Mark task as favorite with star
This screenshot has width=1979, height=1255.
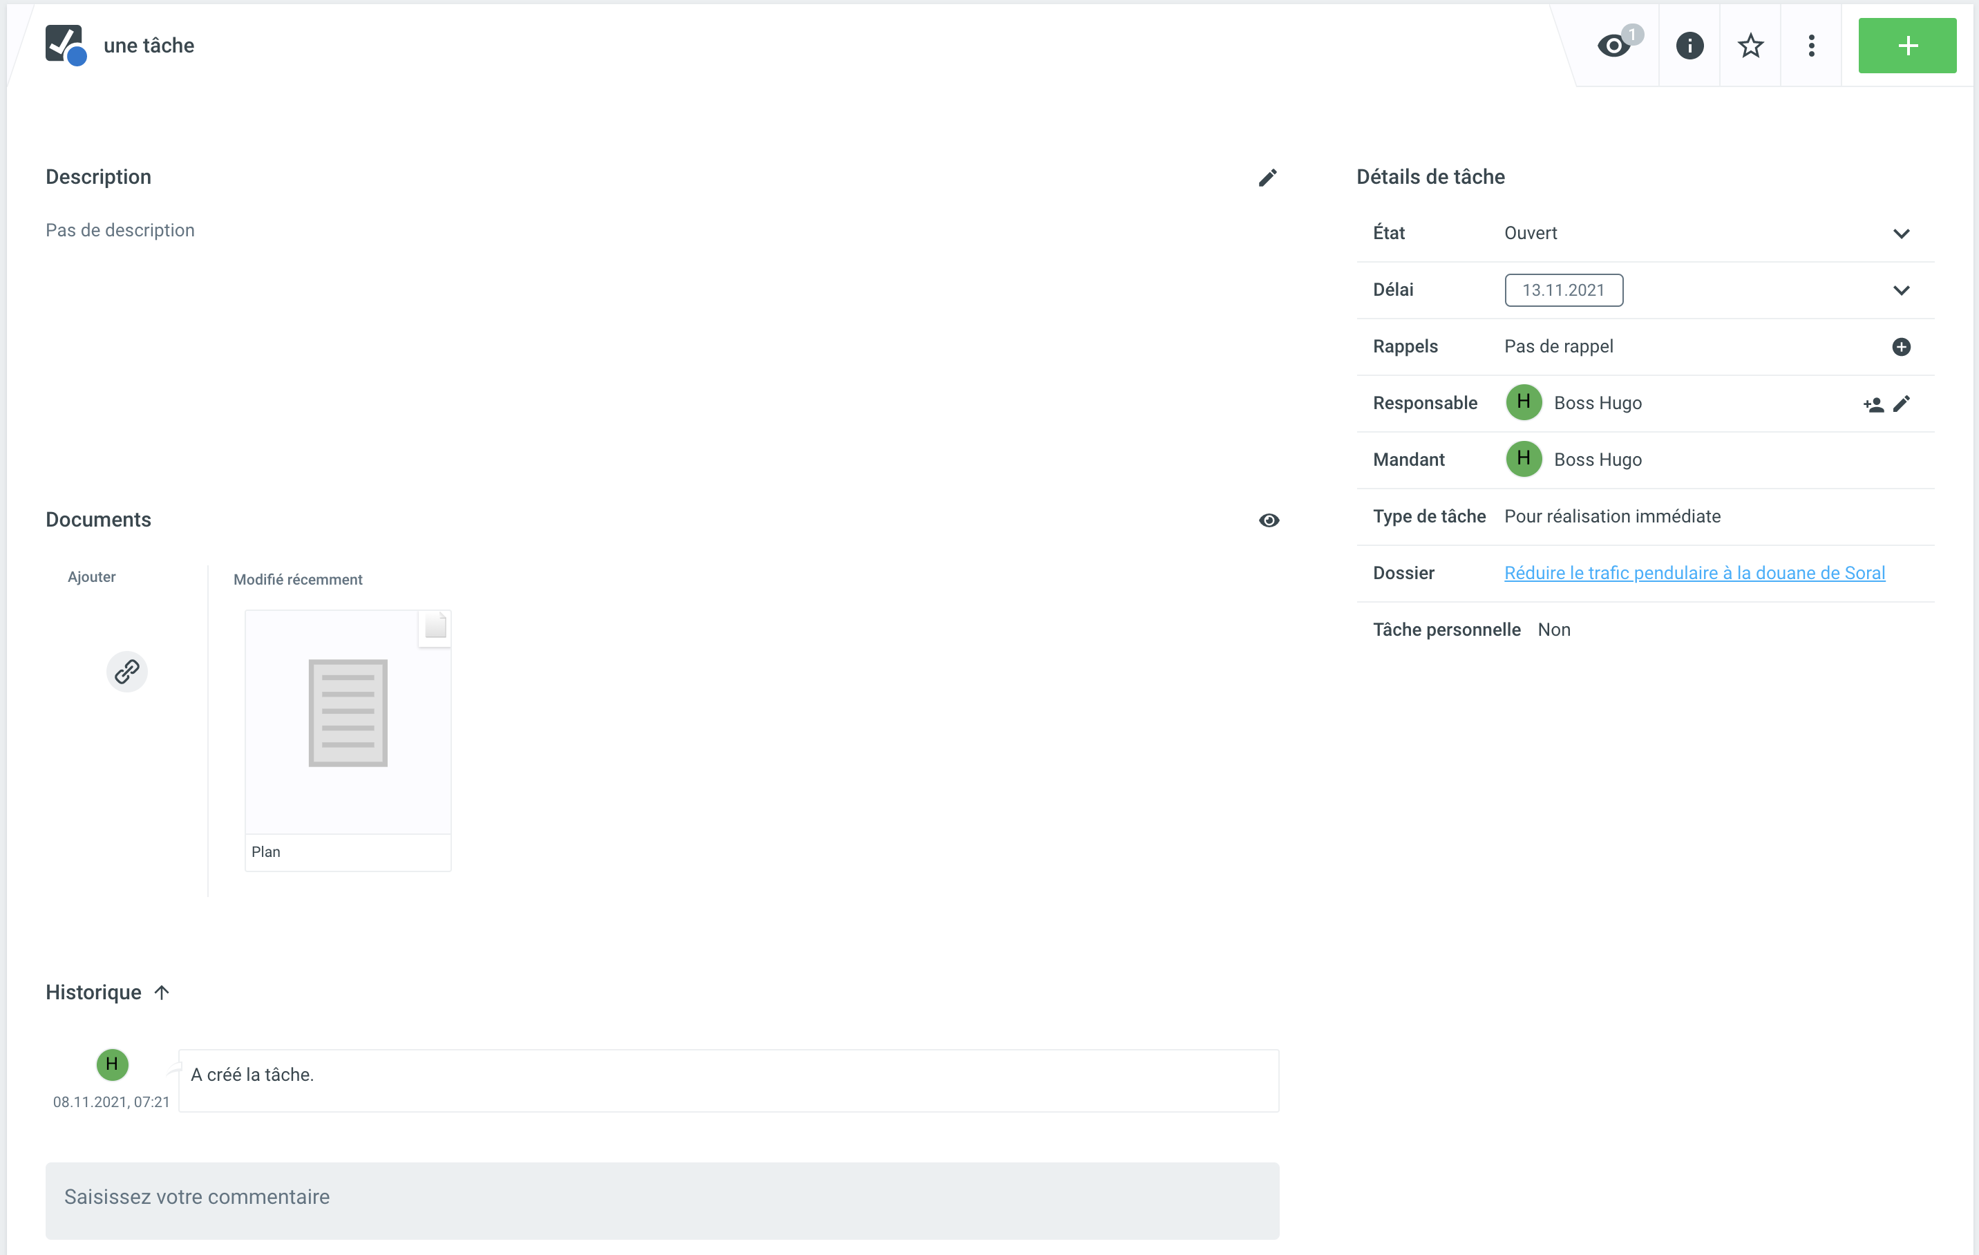pyautogui.click(x=1750, y=45)
